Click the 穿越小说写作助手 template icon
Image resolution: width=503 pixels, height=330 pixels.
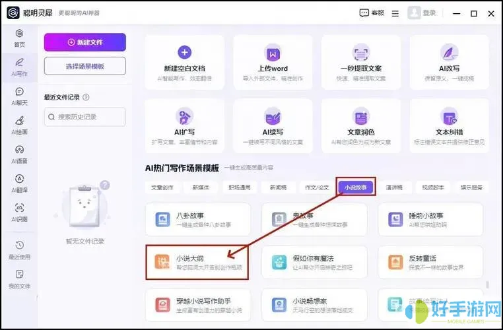[162, 305]
